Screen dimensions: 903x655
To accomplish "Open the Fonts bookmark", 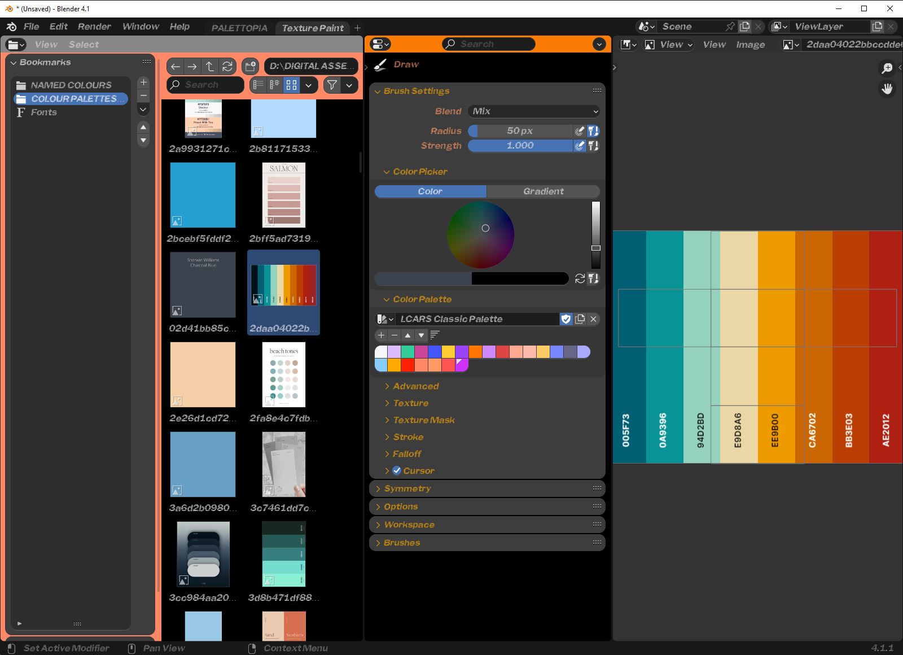I will 43,112.
